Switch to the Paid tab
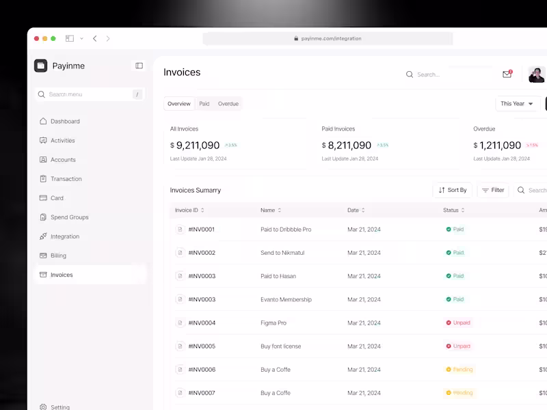Screen dimensions: 547x410 [x=204, y=104]
